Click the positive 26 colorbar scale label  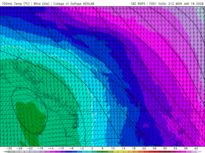(155, 148)
